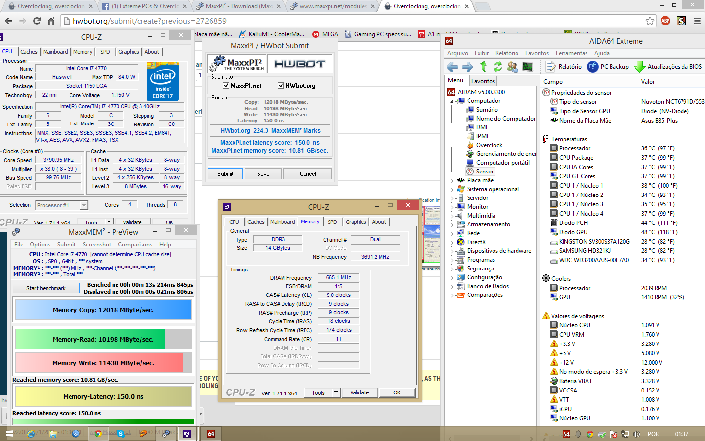Open the Mainboard tab in top-left CPU-Z

click(55, 52)
